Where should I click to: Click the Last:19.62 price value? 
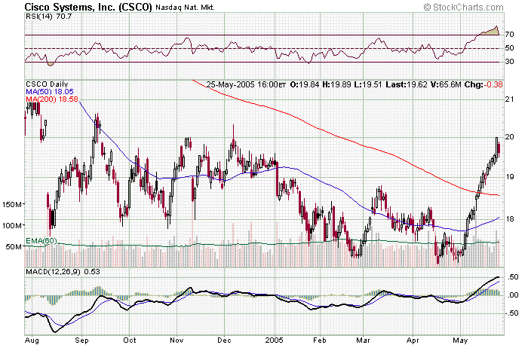pos(407,84)
